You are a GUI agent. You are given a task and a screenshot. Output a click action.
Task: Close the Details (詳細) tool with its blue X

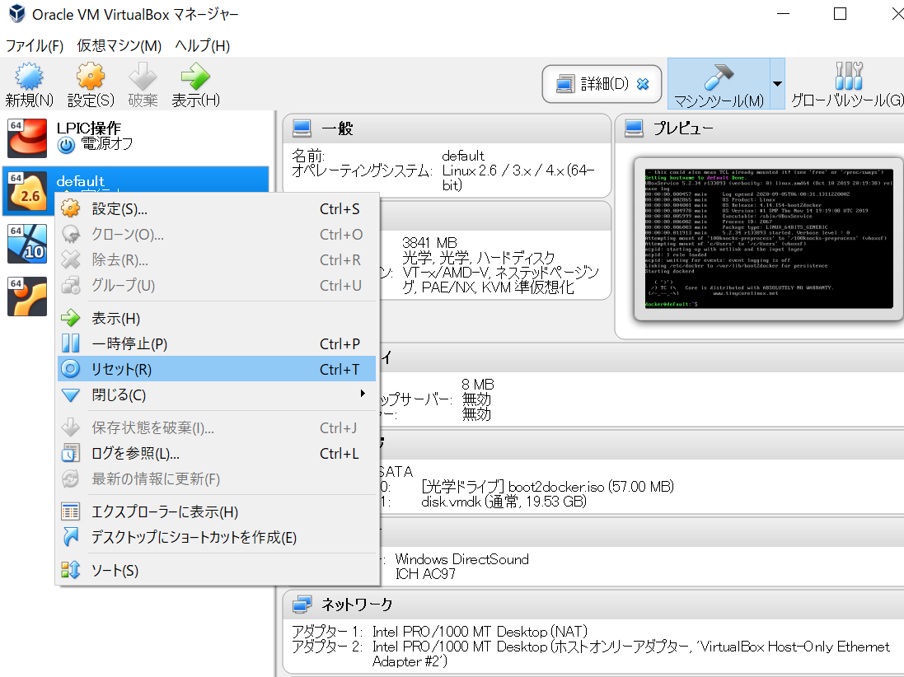coord(643,84)
